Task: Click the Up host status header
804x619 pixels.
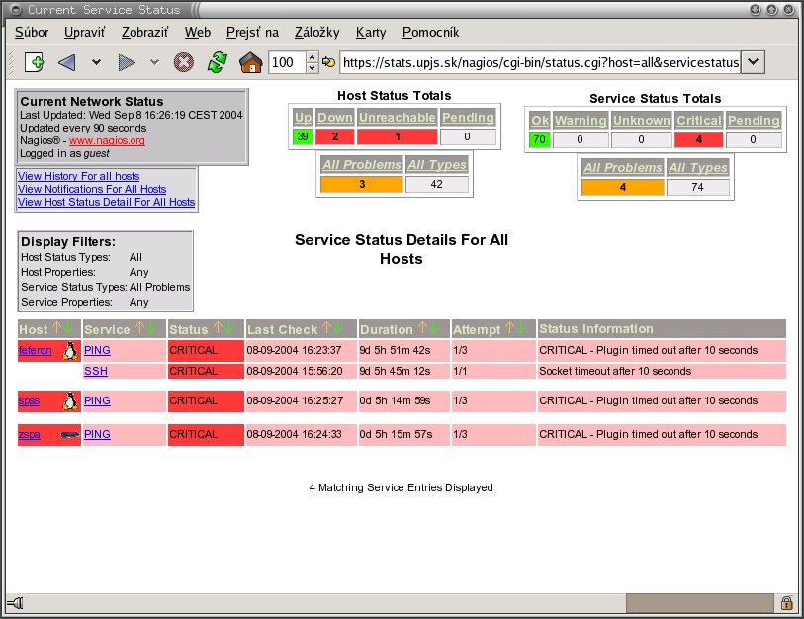Action: (x=303, y=118)
